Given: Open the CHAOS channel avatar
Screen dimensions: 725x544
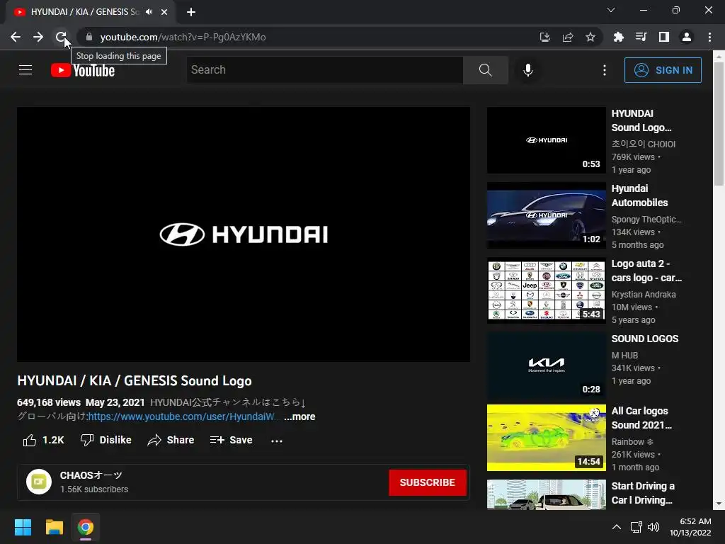Looking at the screenshot, I should [x=39, y=482].
